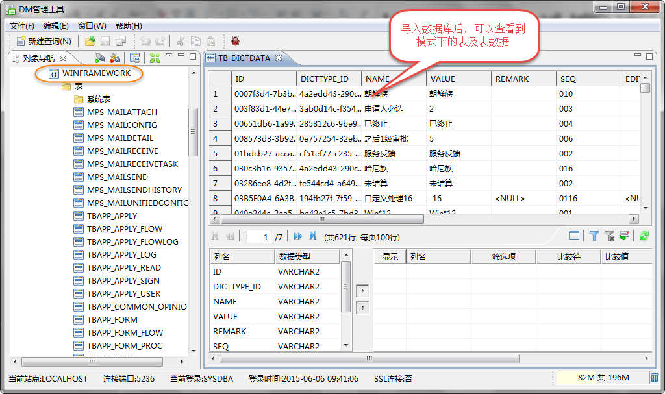This screenshot has width=665, height=394.
Task: Maximize the TB_DICTDATA editor panel
Action: click(x=649, y=56)
